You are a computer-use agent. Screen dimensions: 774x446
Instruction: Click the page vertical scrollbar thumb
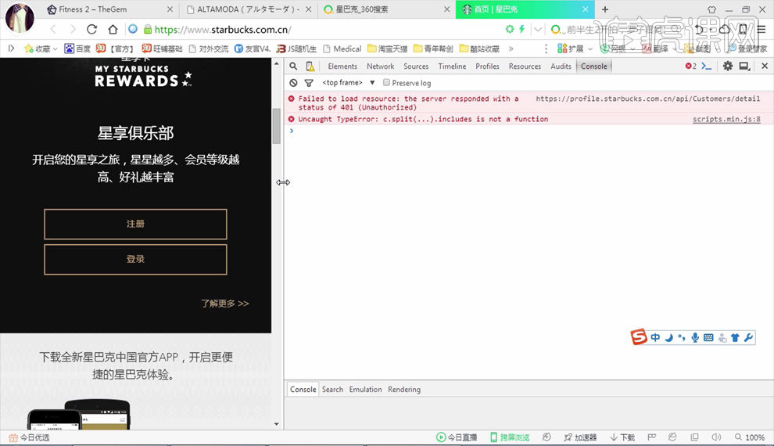(x=277, y=126)
